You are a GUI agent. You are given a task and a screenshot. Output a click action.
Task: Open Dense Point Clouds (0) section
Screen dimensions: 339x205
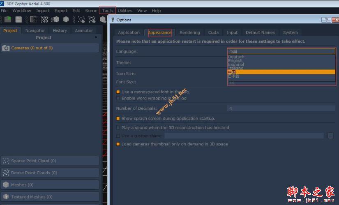coord(50,173)
